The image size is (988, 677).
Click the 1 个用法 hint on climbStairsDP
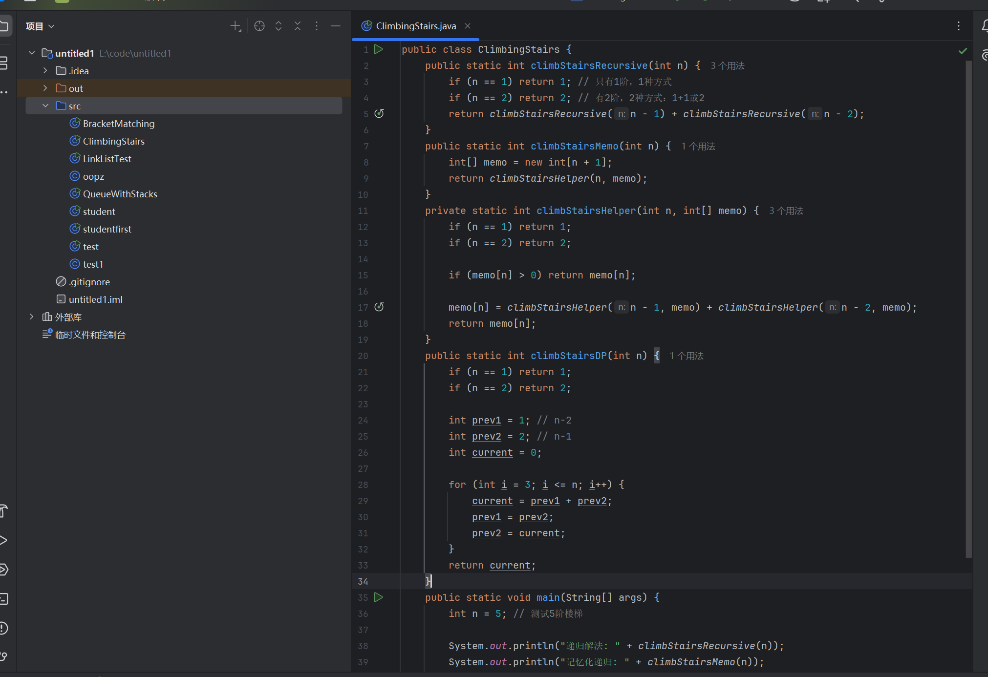coord(686,356)
